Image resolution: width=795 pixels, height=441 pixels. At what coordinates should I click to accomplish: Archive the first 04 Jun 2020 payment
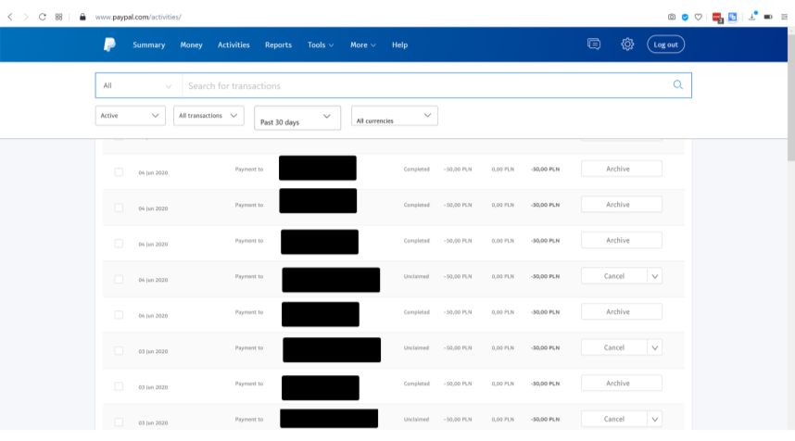(621, 169)
